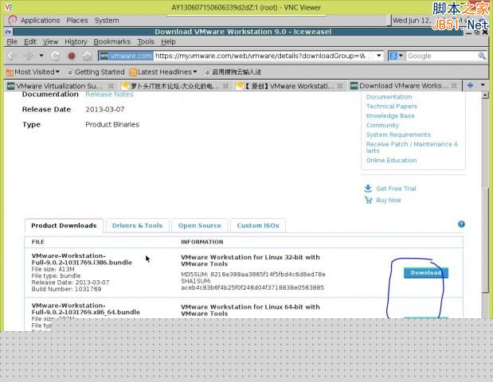Open the Knowledge Base link

point(390,115)
